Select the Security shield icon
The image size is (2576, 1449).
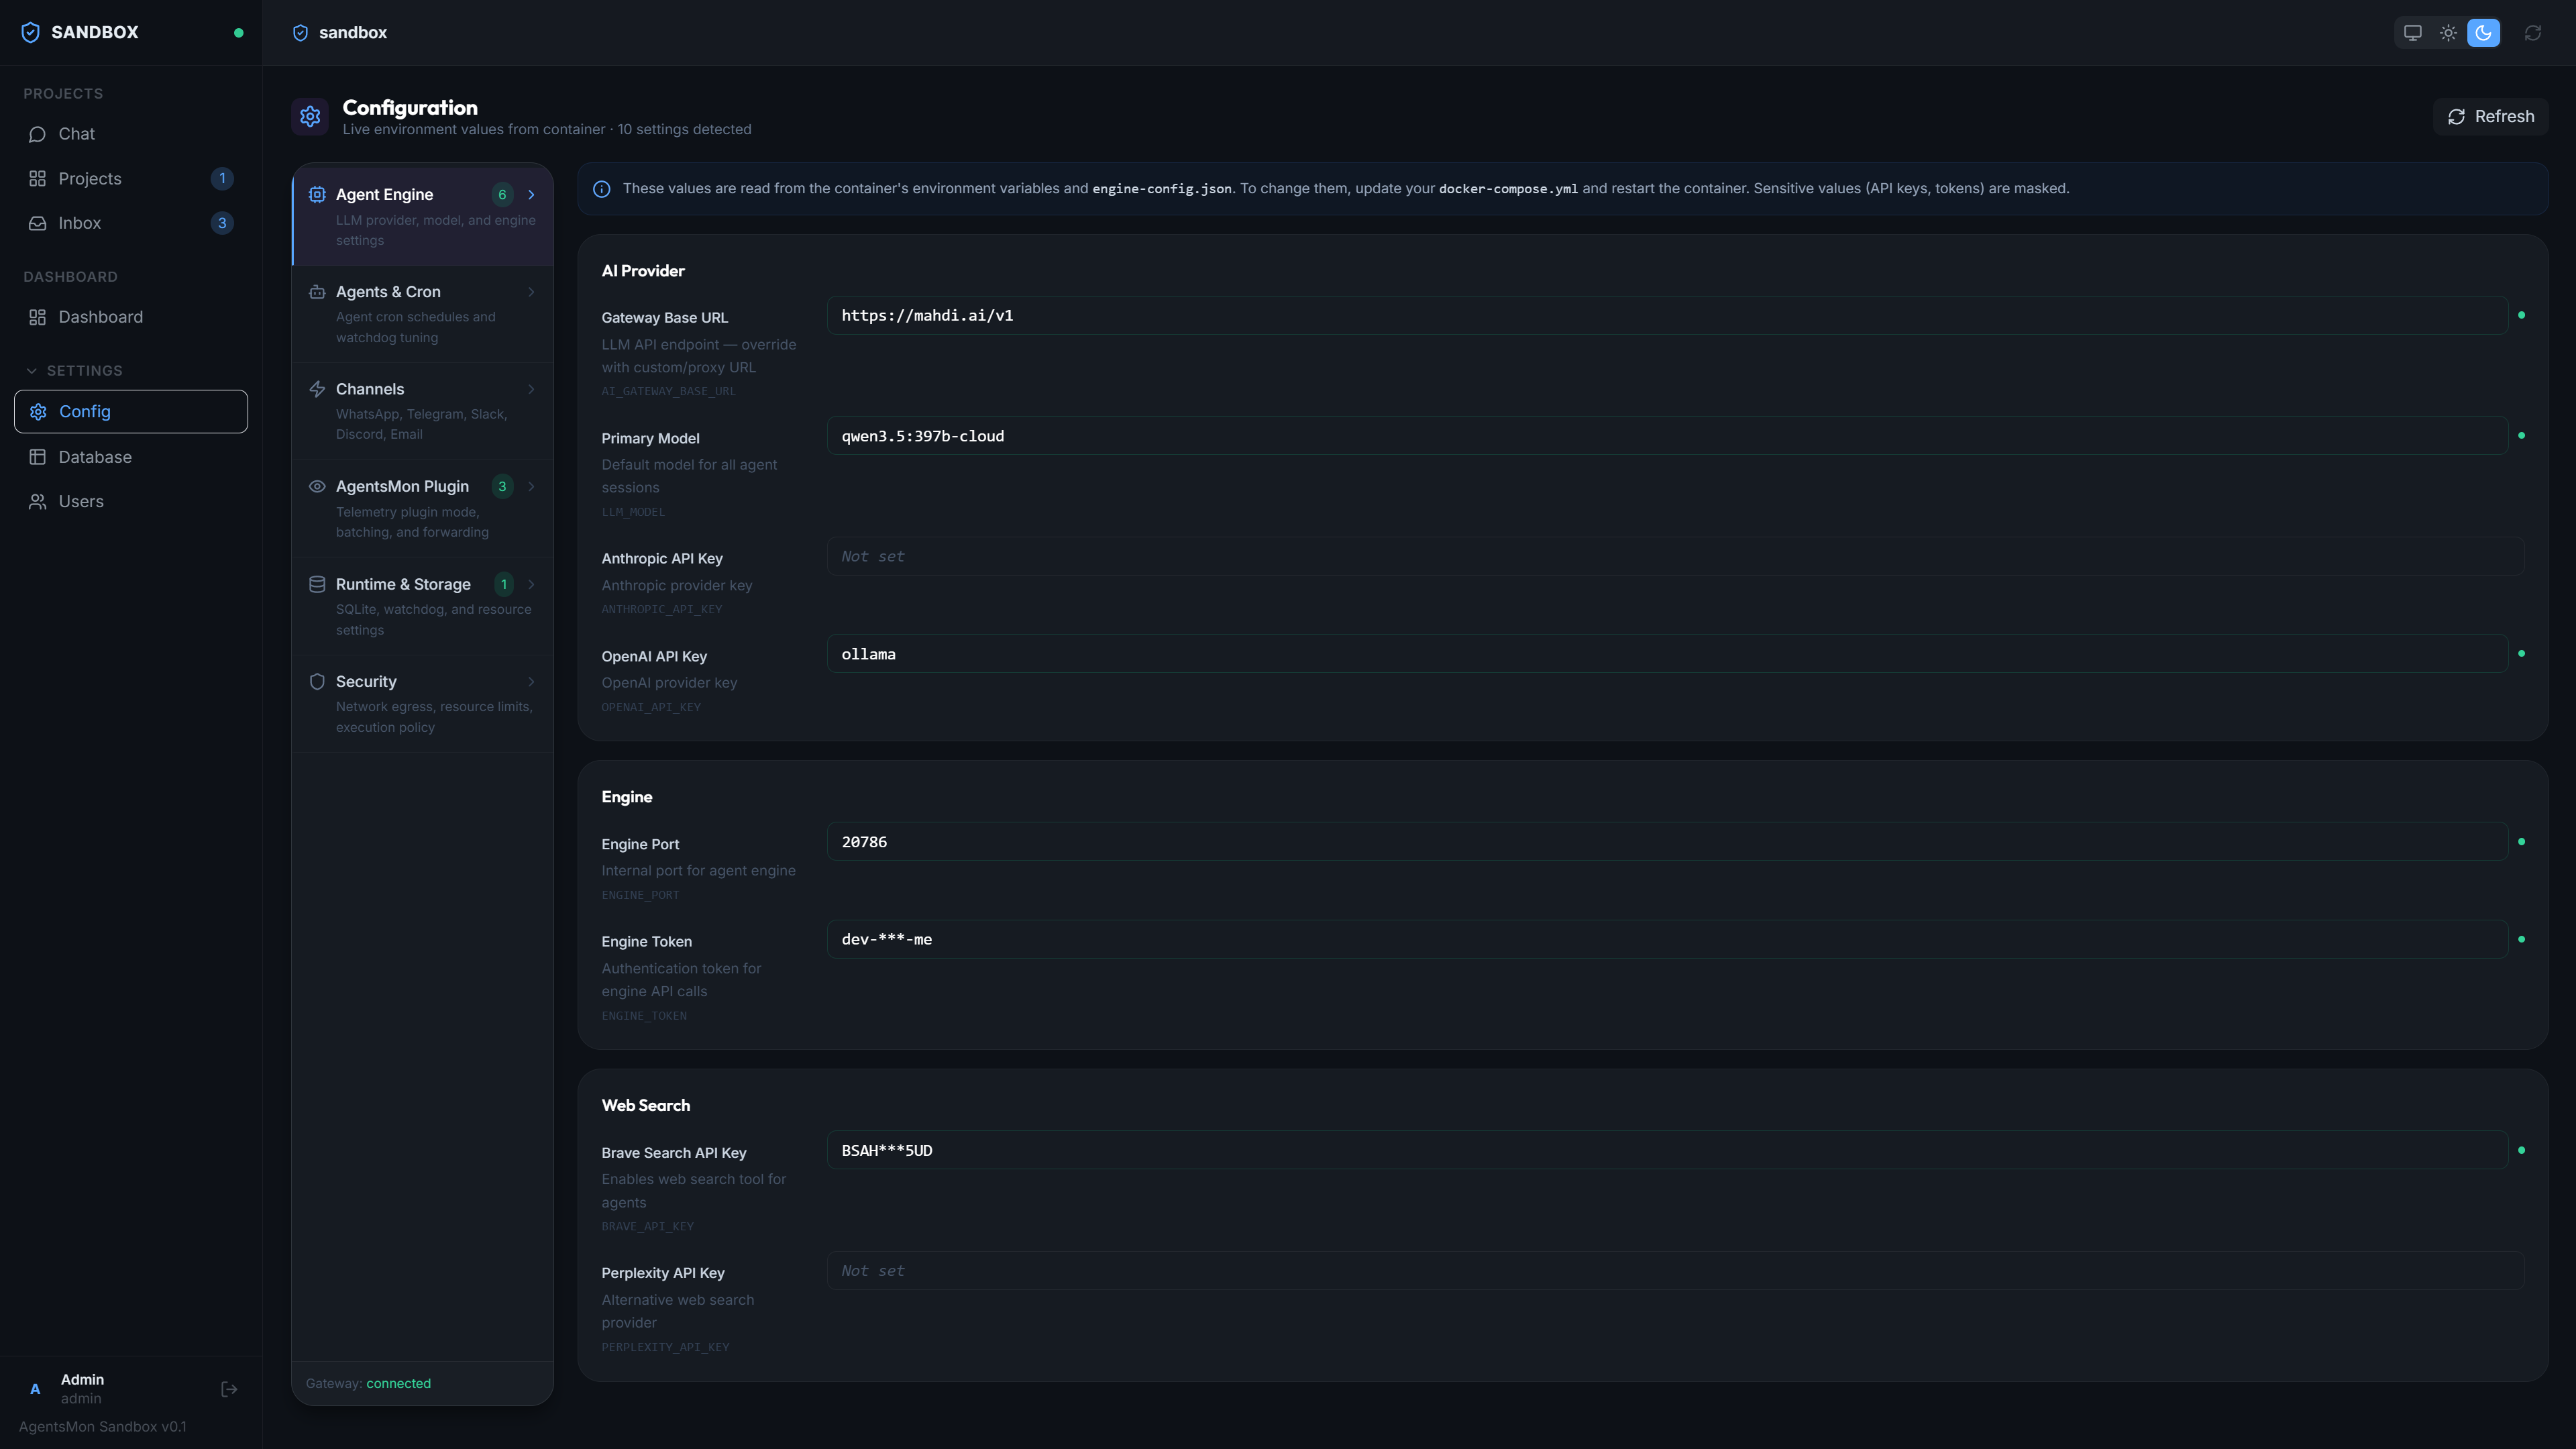point(316,681)
